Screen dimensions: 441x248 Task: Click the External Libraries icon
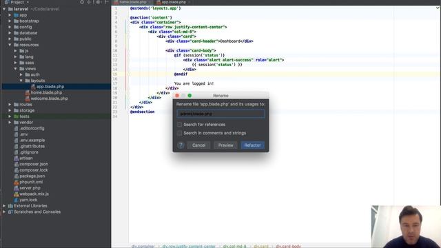[x=11, y=206]
